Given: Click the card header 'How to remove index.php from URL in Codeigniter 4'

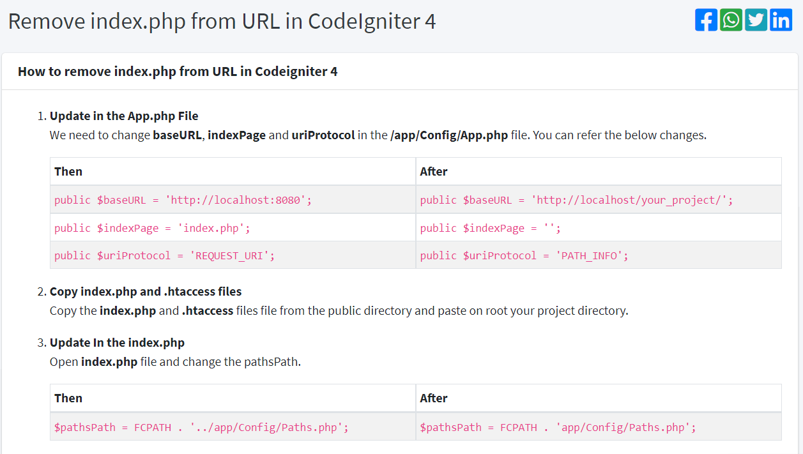Looking at the screenshot, I should pyautogui.click(x=178, y=72).
